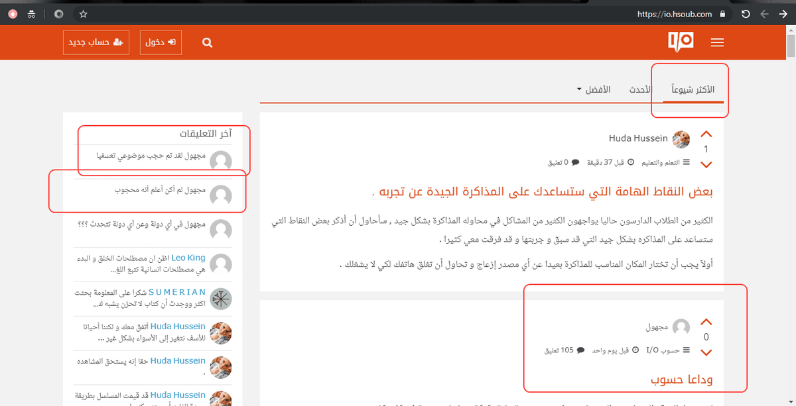Click Huda Hussein's avatar on the first post
Viewport: 796px width, 406px height.
click(681, 138)
